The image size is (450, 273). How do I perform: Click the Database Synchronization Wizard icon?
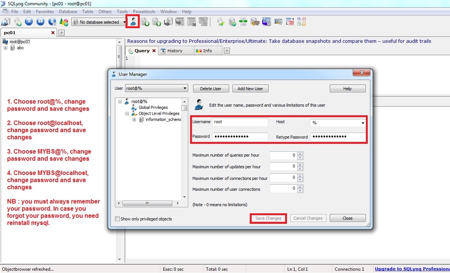(x=243, y=22)
